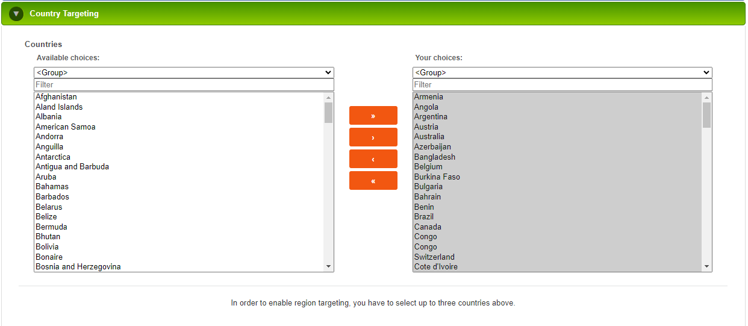
Task: Select Aruba in available choices
Action: pos(179,177)
